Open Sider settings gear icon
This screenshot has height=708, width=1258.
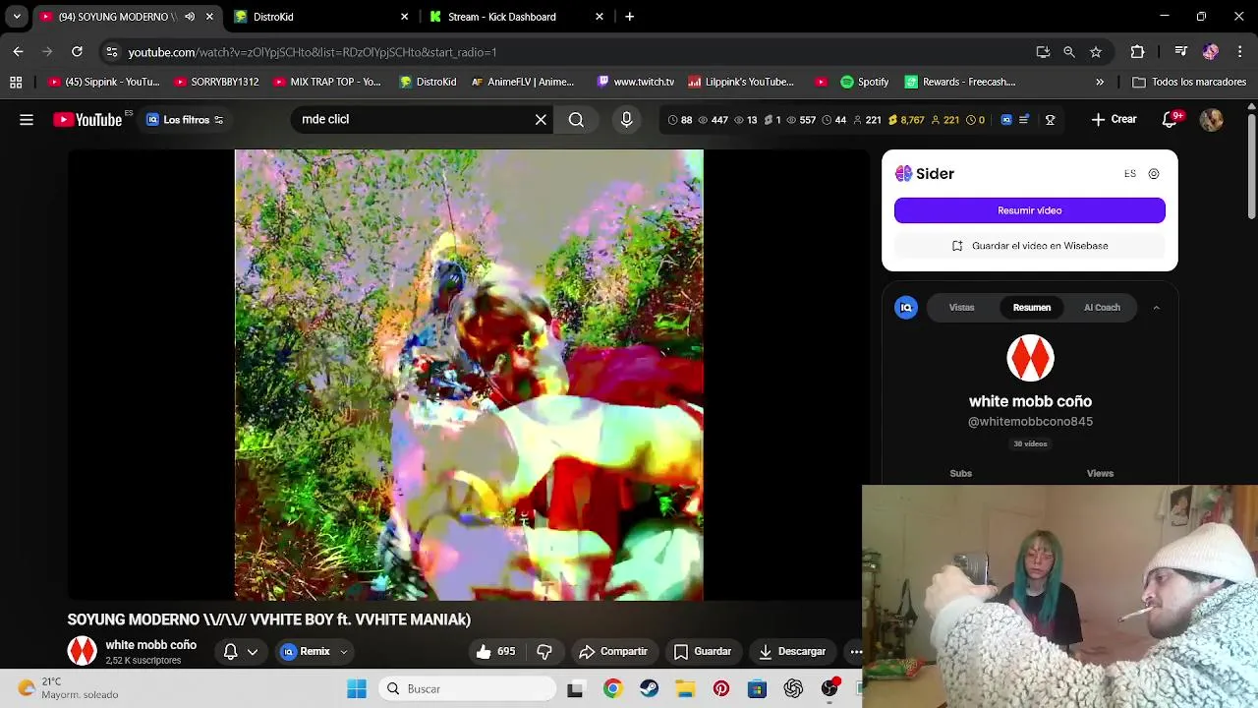pyautogui.click(x=1154, y=174)
